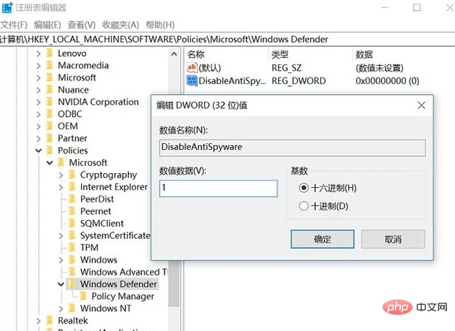Select the Policy Manager folder icon
The width and height of the screenshot is (455, 331).
pos(83,296)
